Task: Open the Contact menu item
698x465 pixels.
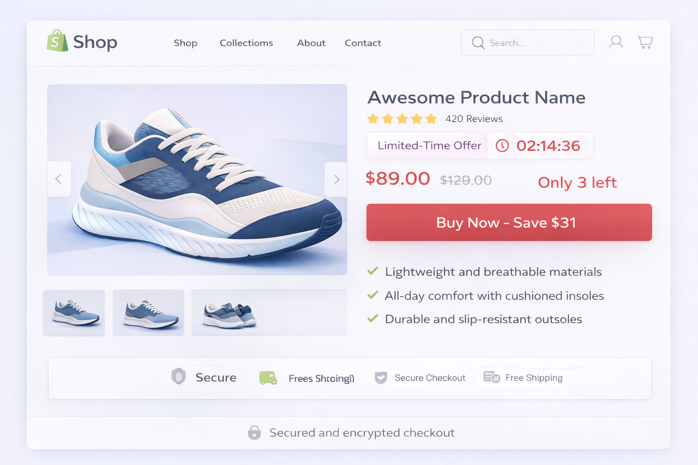Action: 363,43
